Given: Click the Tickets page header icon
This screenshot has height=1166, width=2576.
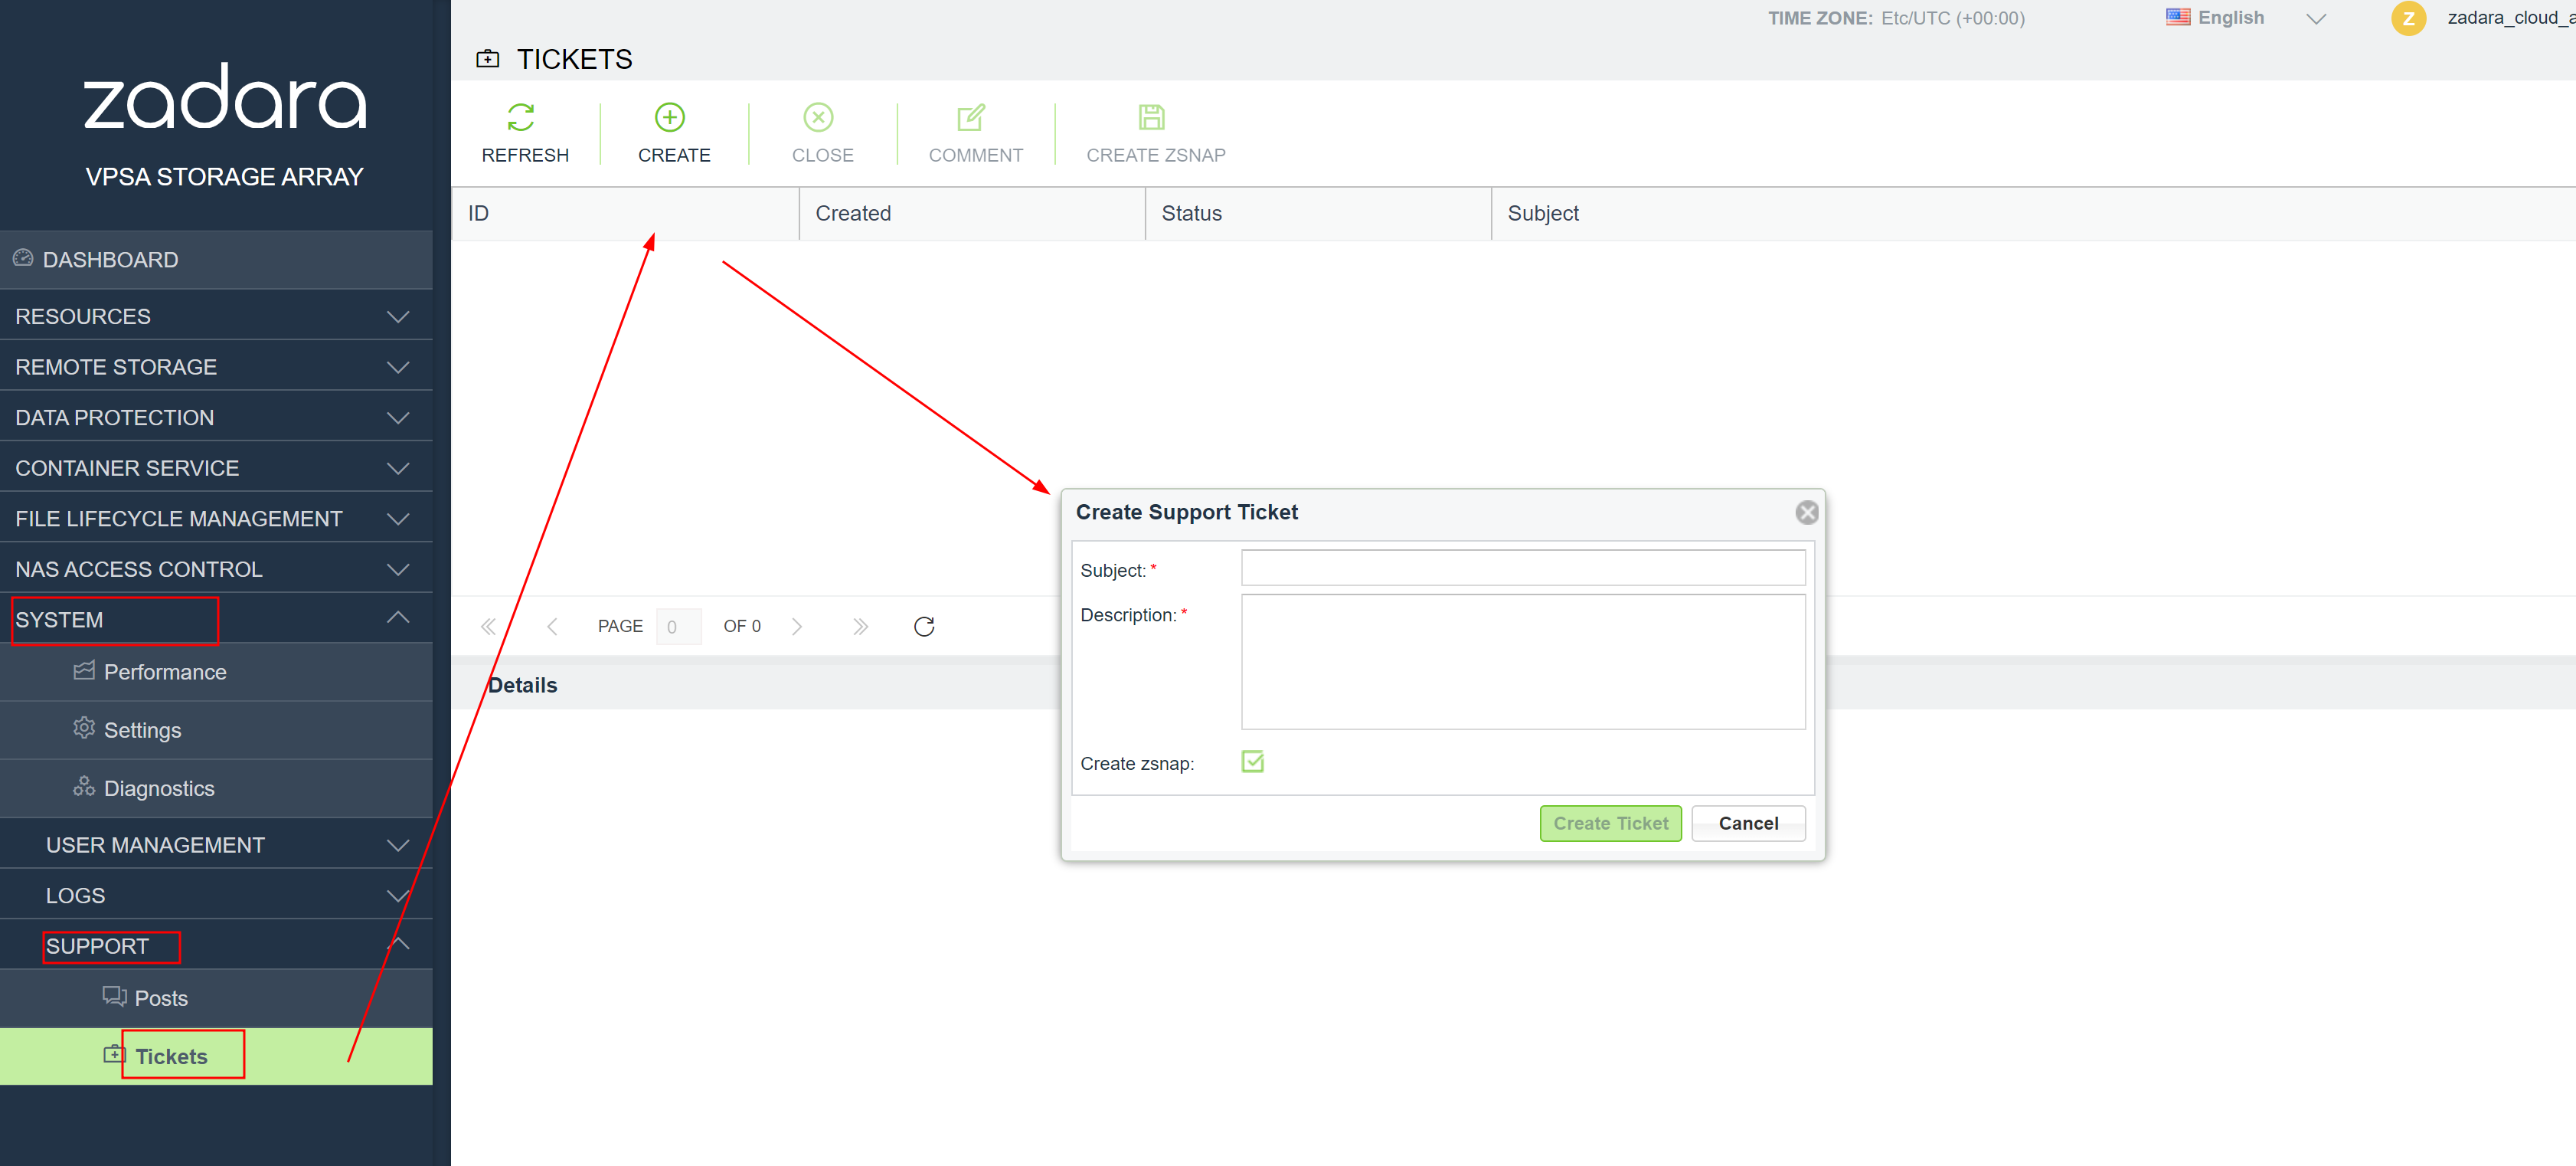Looking at the screenshot, I should coord(488,59).
